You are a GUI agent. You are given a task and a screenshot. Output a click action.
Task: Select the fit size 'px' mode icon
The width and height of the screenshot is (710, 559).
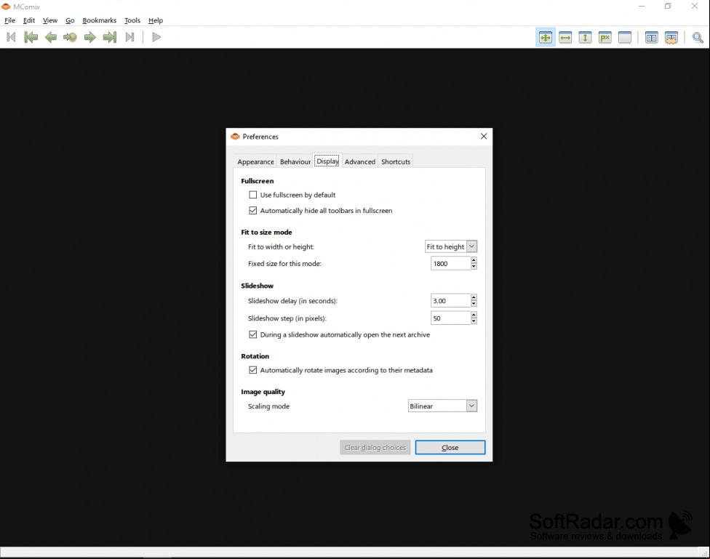point(605,38)
